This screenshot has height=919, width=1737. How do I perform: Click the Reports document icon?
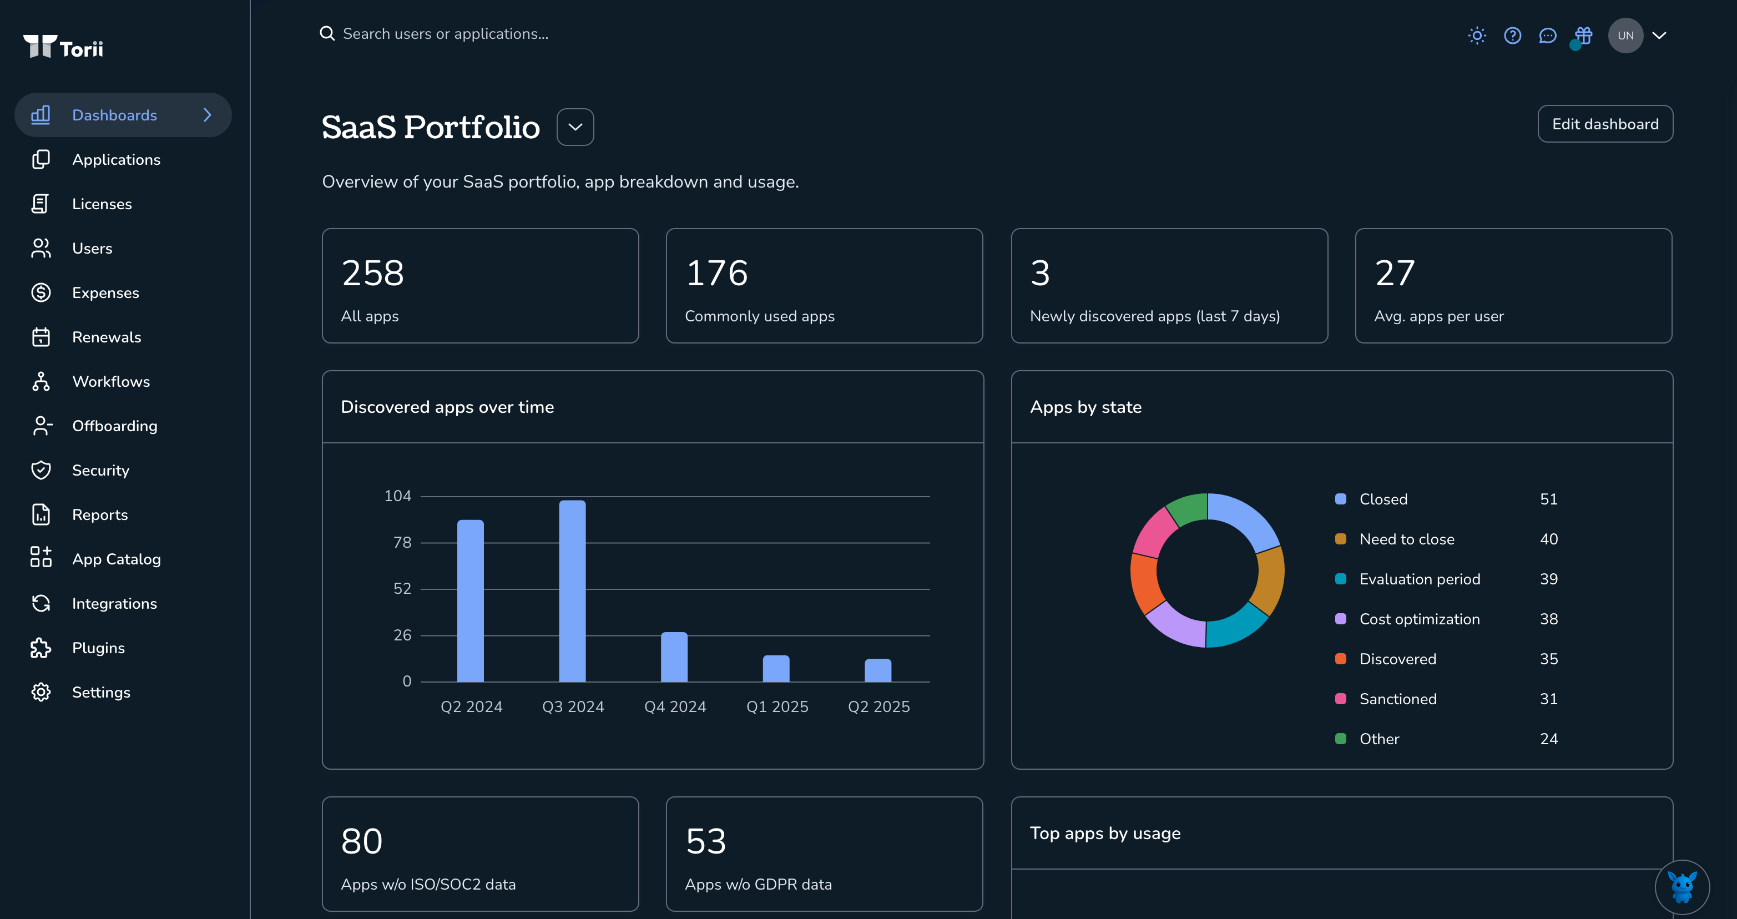41,514
